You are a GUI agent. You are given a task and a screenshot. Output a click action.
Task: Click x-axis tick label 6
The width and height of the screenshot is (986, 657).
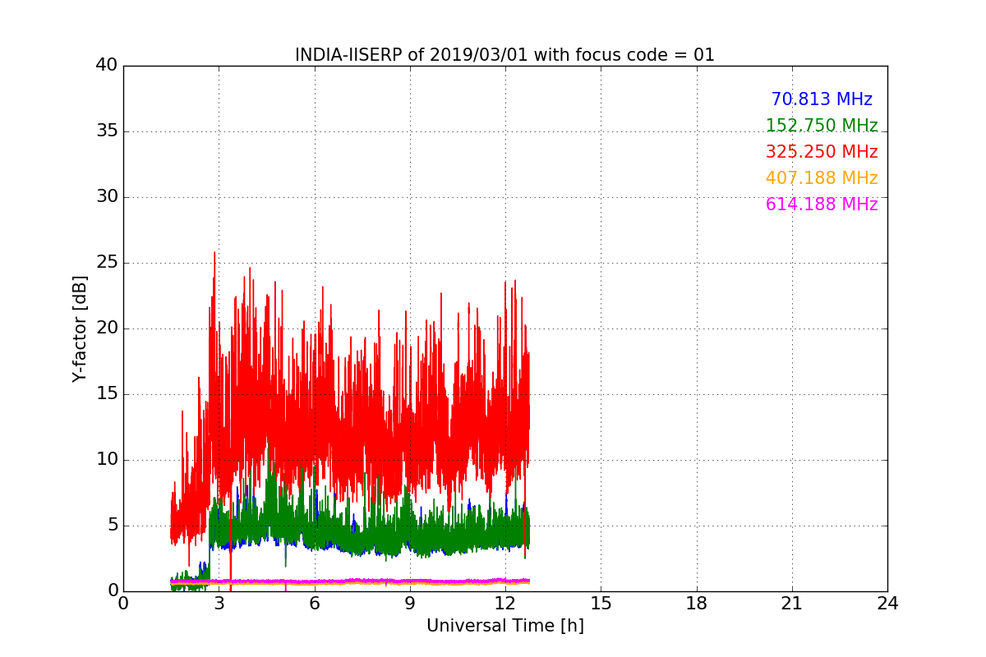(314, 603)
